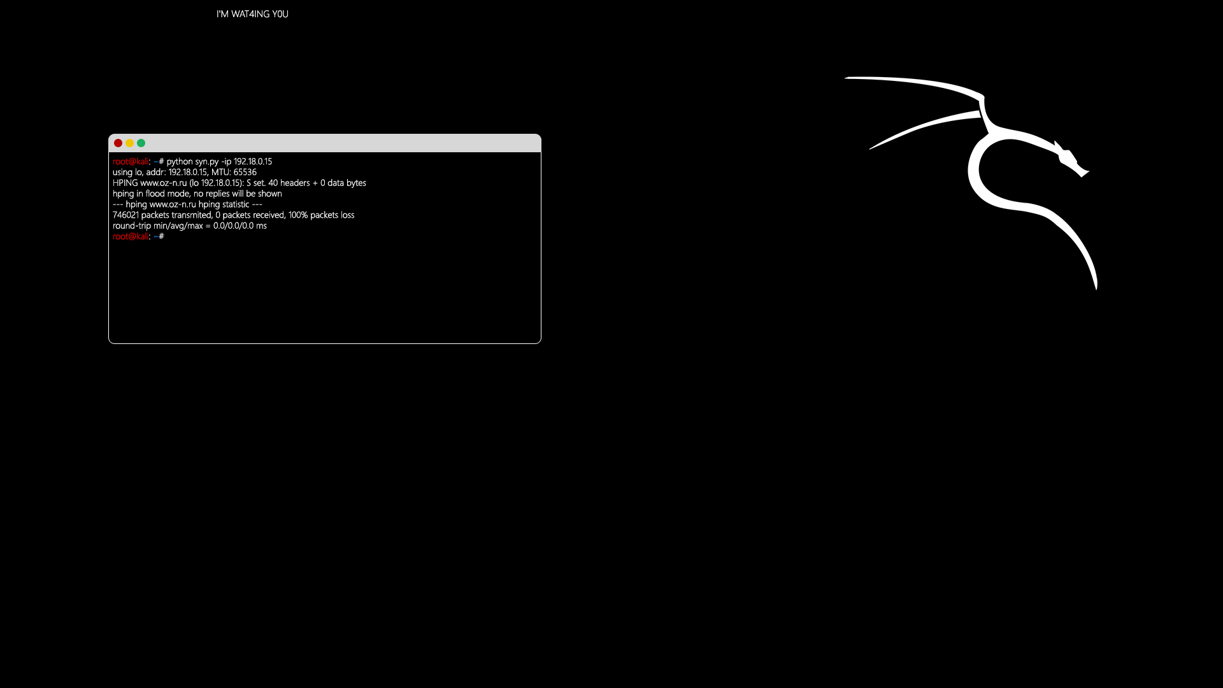Click the 'using lo, addr' output line
1223x688 pixels.
(x=184, y=172)
